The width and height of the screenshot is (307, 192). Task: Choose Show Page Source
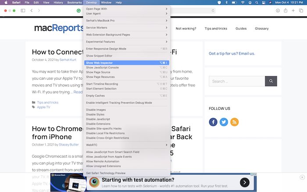pos(127,72)
